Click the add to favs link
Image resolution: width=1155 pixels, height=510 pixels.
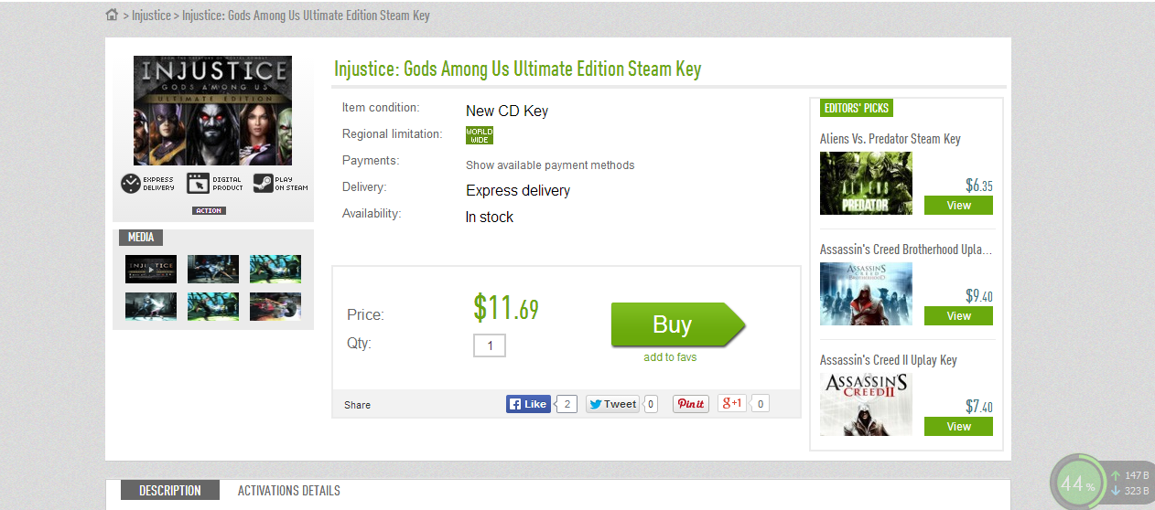click(x=670, y=357)
